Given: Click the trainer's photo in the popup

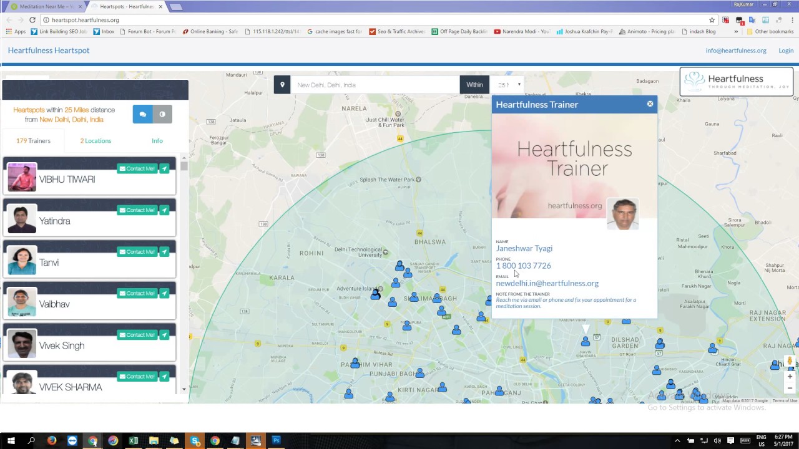Looking at the screenshot, I should point(622,214).
